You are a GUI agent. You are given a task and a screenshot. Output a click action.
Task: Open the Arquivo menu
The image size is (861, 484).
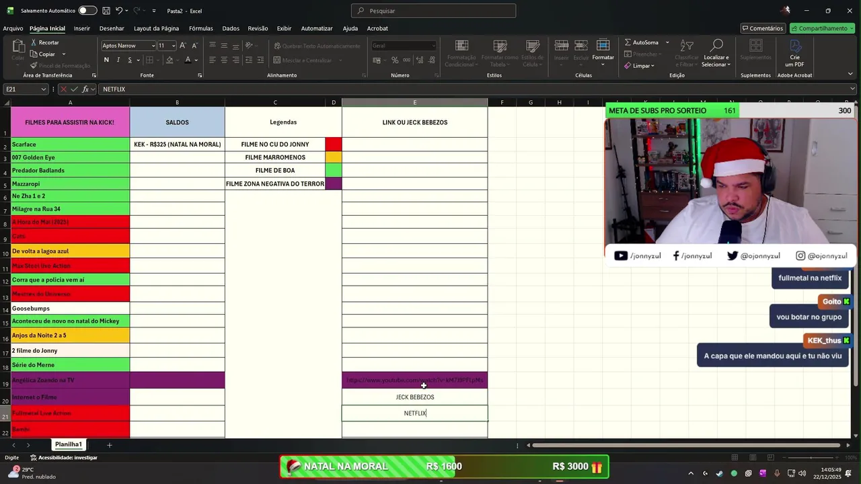13,28
